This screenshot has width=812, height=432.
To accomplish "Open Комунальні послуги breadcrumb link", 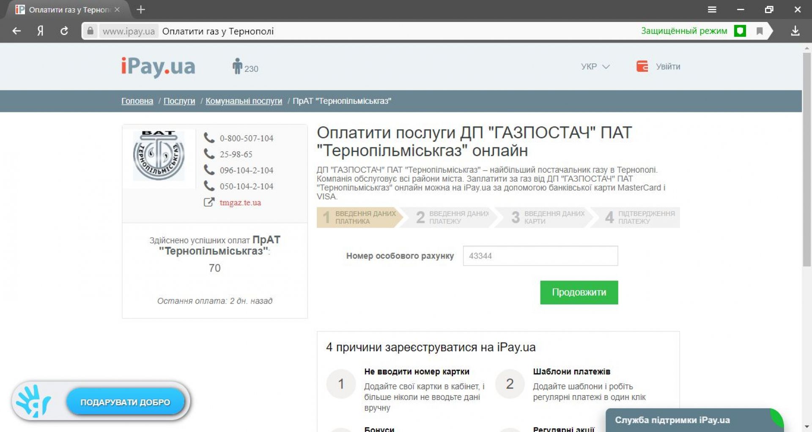I will pos(244,101).
